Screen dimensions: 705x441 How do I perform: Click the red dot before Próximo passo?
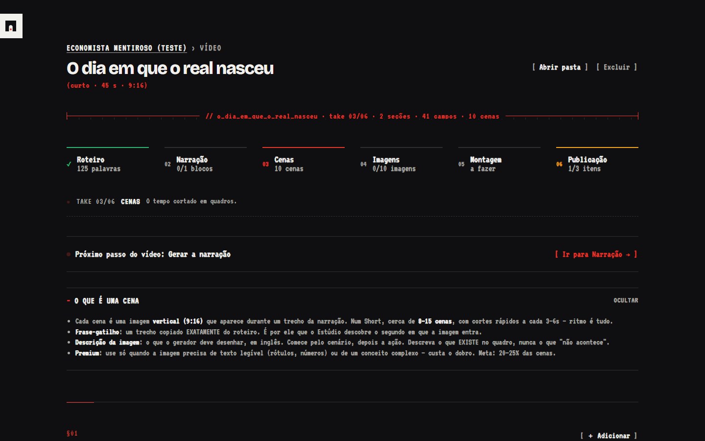click(69, 254)
